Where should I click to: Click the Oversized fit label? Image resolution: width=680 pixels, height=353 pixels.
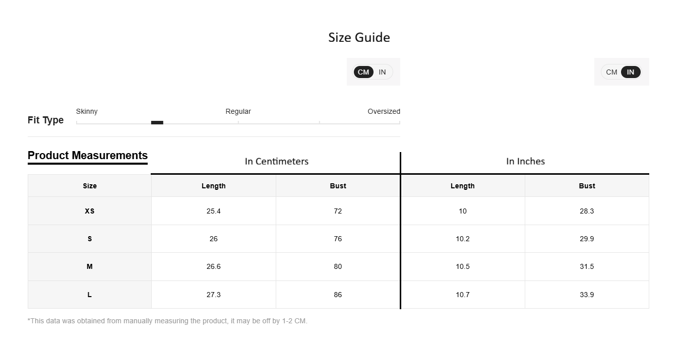point(384,111)
